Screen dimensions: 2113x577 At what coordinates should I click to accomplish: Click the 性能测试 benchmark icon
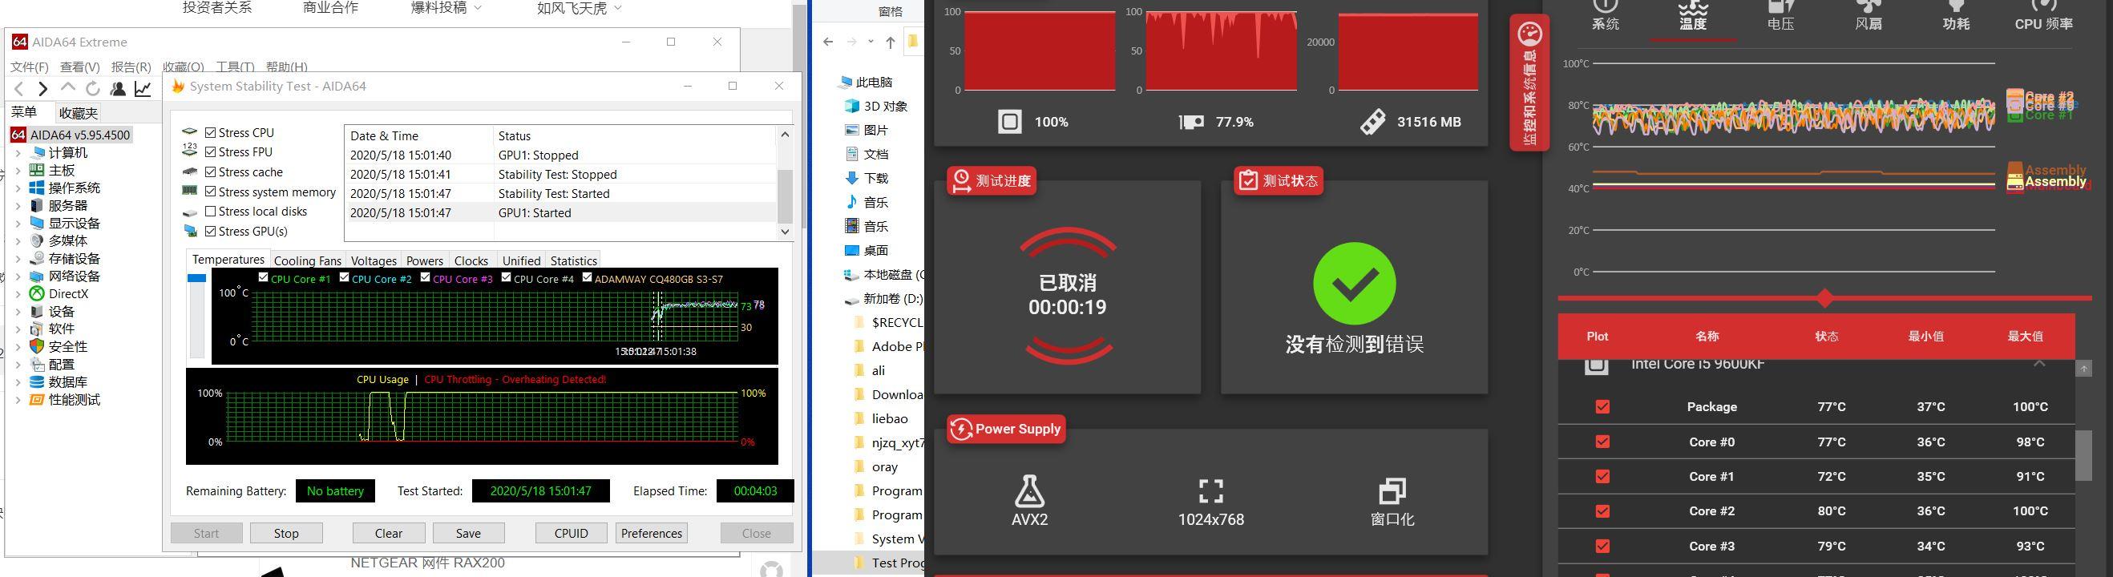tap(37, 400)
